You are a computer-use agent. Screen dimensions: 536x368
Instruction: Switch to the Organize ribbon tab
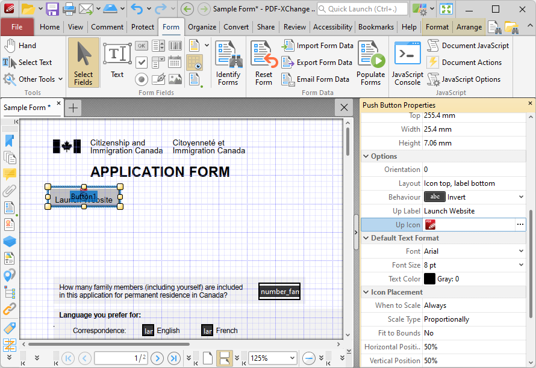202,27
